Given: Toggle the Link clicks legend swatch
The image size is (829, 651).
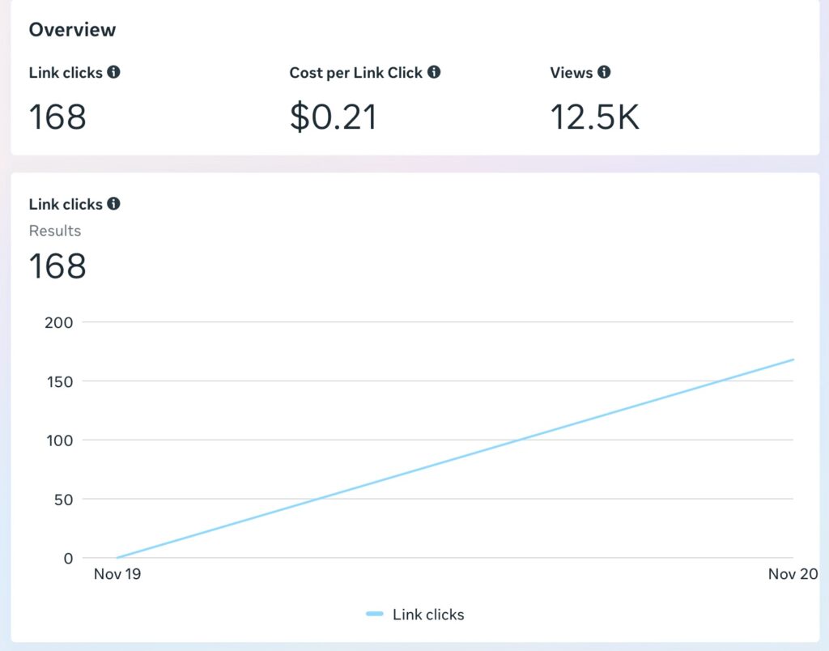Looking at the screenshot, I should (x=374, y=614).
